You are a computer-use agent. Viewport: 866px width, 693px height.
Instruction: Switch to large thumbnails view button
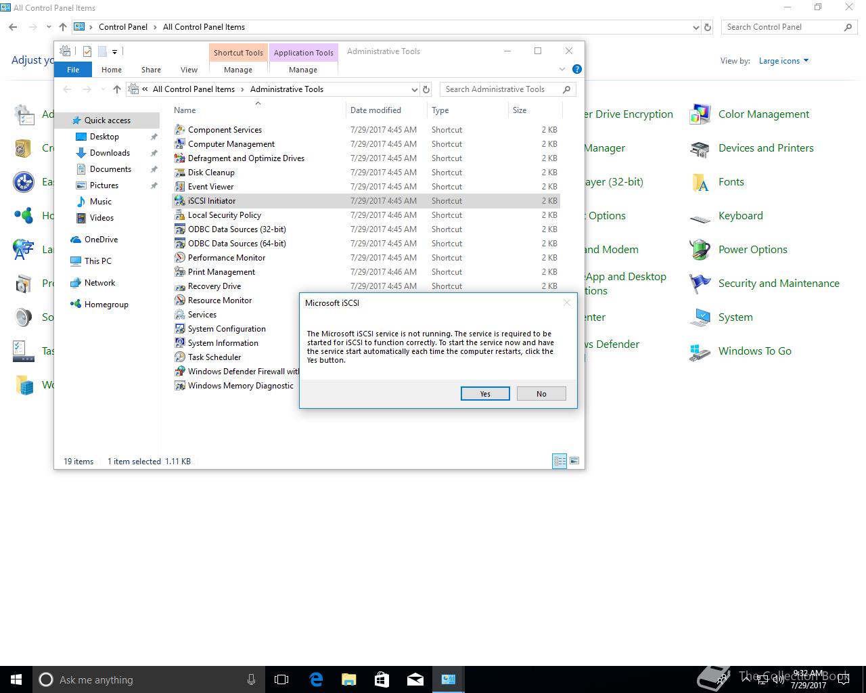[574, 461]
